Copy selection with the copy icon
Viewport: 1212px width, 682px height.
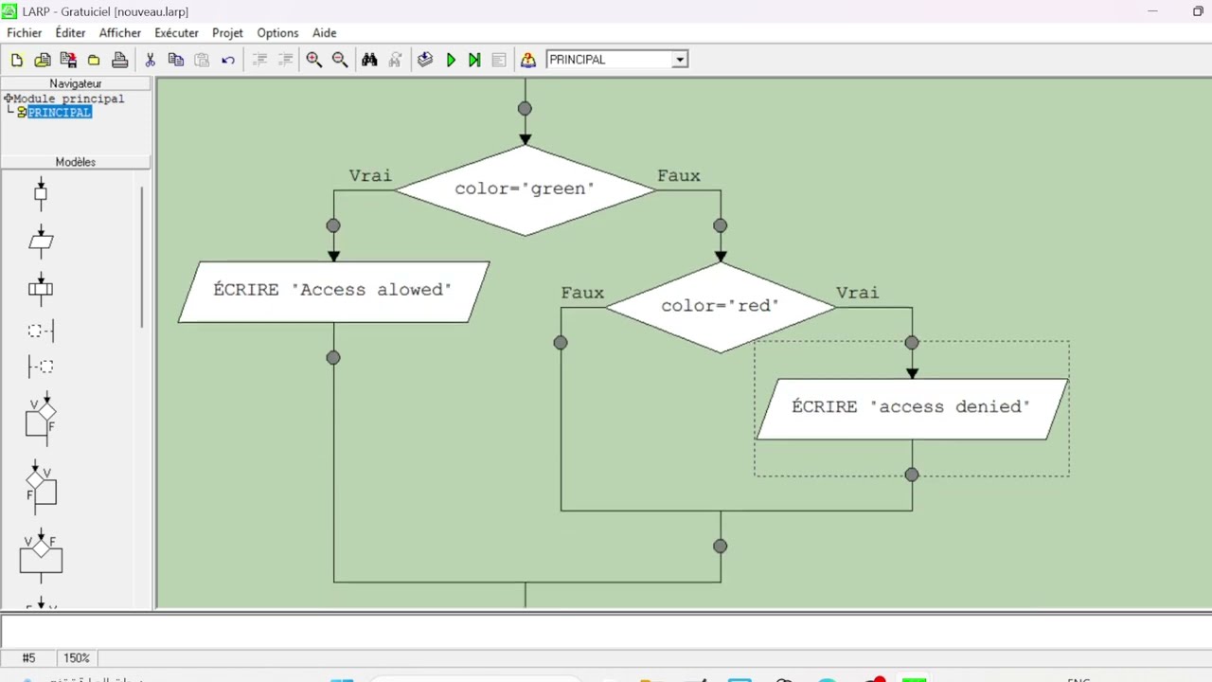pos(176,60)
